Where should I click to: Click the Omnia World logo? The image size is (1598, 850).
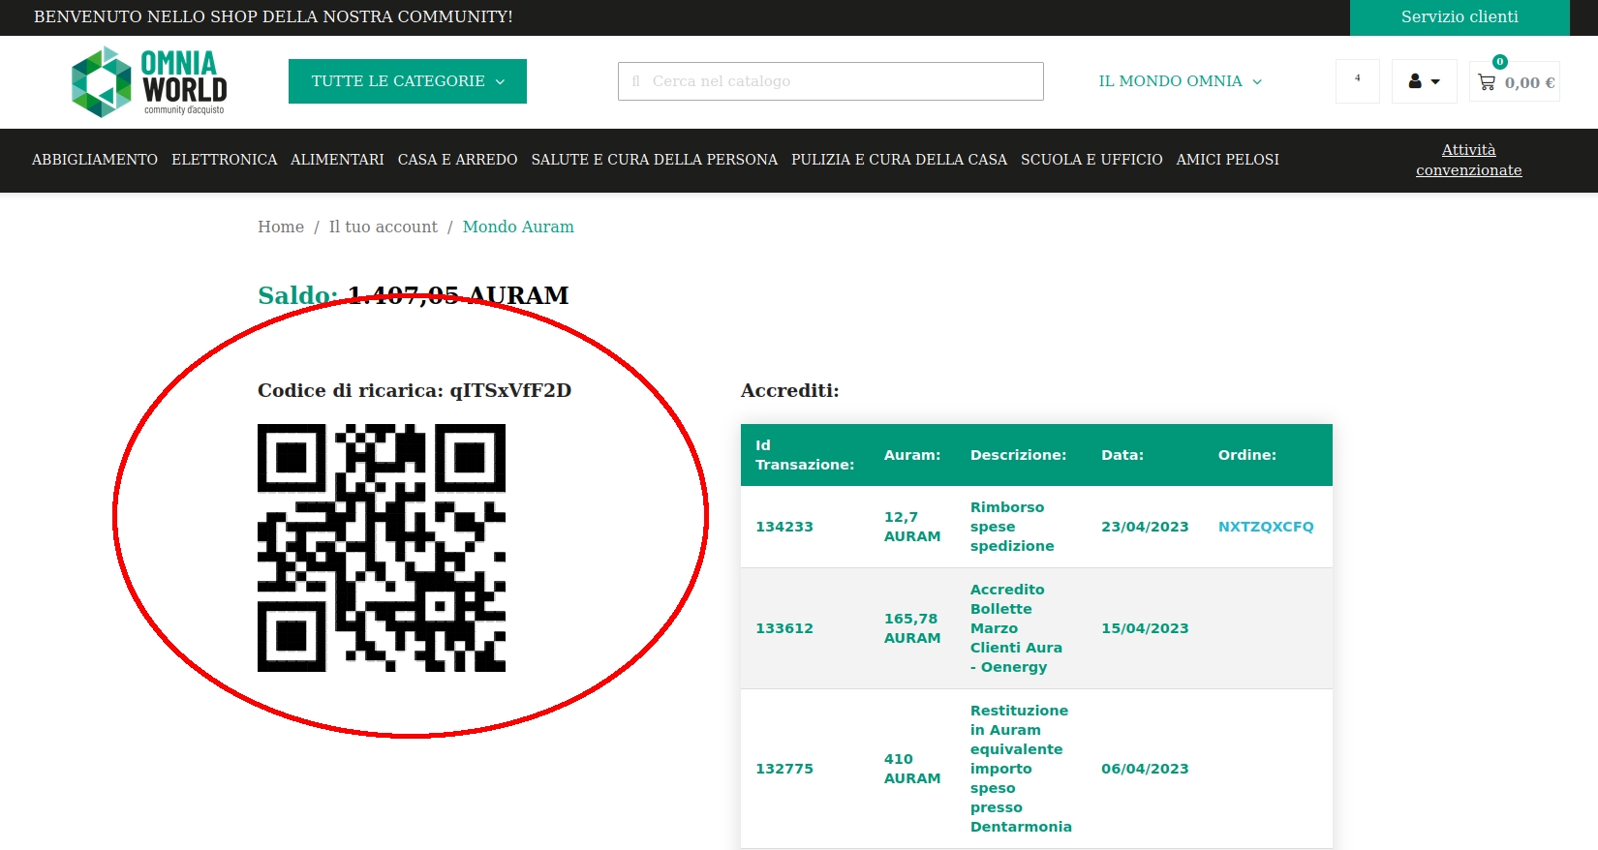pyautogui.click(x=149, y=82)
